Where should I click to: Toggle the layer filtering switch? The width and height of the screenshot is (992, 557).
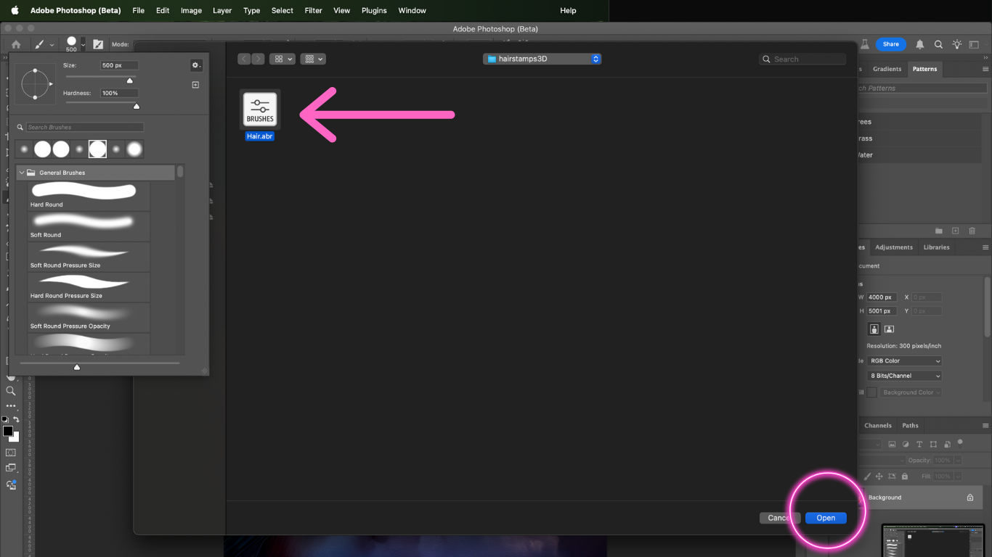click(x=960, y=442)
